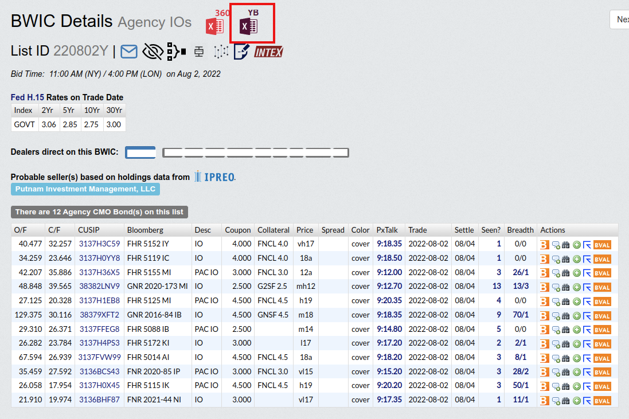Viewport: 629px width, 419px height.
Task: Open the INTEX logo link
Action: point(268,52)
